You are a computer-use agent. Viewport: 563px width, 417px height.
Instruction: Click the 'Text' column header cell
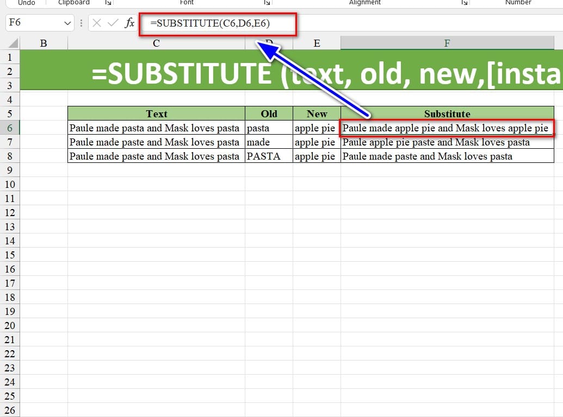[x=156, y=113]
